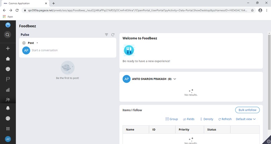This screenshot has width=271, height=144.
Task: Go back in browser
Action: (4, 10)
